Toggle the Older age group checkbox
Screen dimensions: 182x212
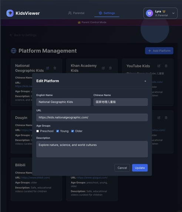(x=73, y=131)
